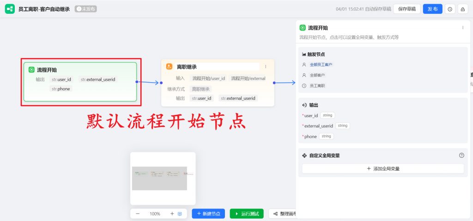Click the 未发布 status badge
473x221 pixels.
point(85,9)
